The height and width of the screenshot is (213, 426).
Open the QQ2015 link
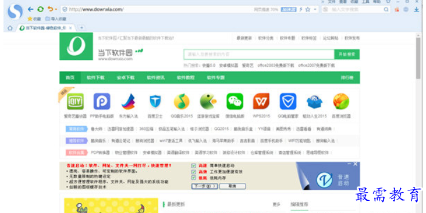pyautogui.click(x=221, y=129)
